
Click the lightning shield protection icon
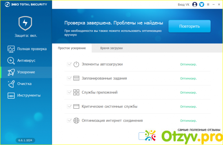pos(26,24)
